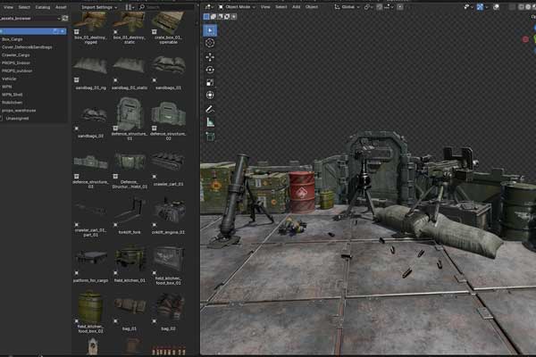Select crawler_cart_01 asset thumbnail
The image size is (536, 357).
[x=169, y=162]
